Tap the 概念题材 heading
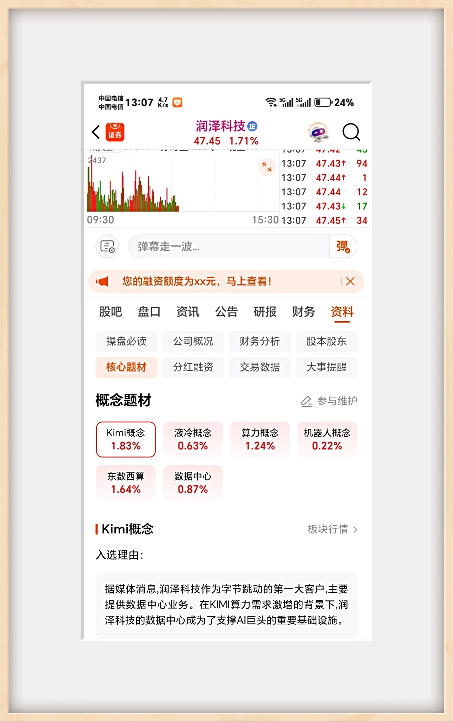The width and height of the screenshot is (453, 722). [x=123, y=400]
